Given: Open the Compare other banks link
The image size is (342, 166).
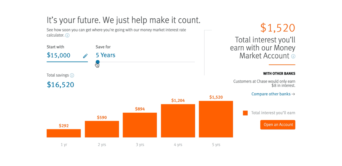Looking at the screenshot, I should tap(273, 94).
